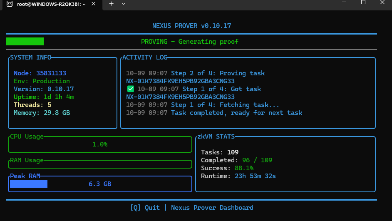The width and height of the screenshot is (392, 221).
Task: Click the Uptime: 1d 1h 4m line
Action: 44,97
